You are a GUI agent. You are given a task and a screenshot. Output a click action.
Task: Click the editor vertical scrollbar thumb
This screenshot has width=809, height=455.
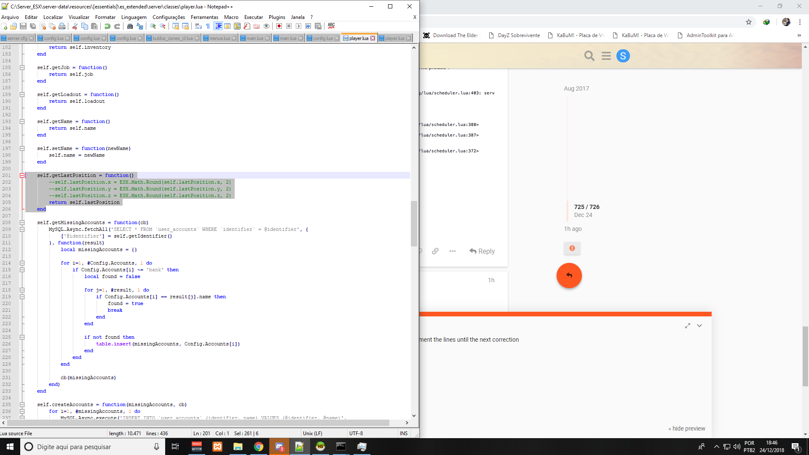[414, 223]
